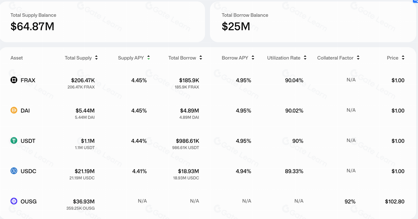Toggle the Supply APY sort arrows
This screenshot has height=219, width=418.
click(x=149, y=58)
